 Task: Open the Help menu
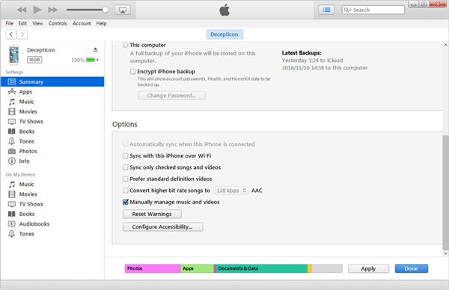101,23
